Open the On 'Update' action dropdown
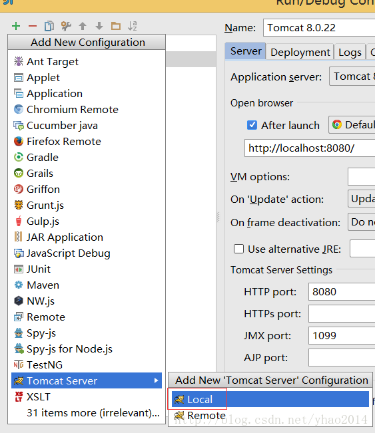Viewport: 375px width, 433px height. (361, 199)
